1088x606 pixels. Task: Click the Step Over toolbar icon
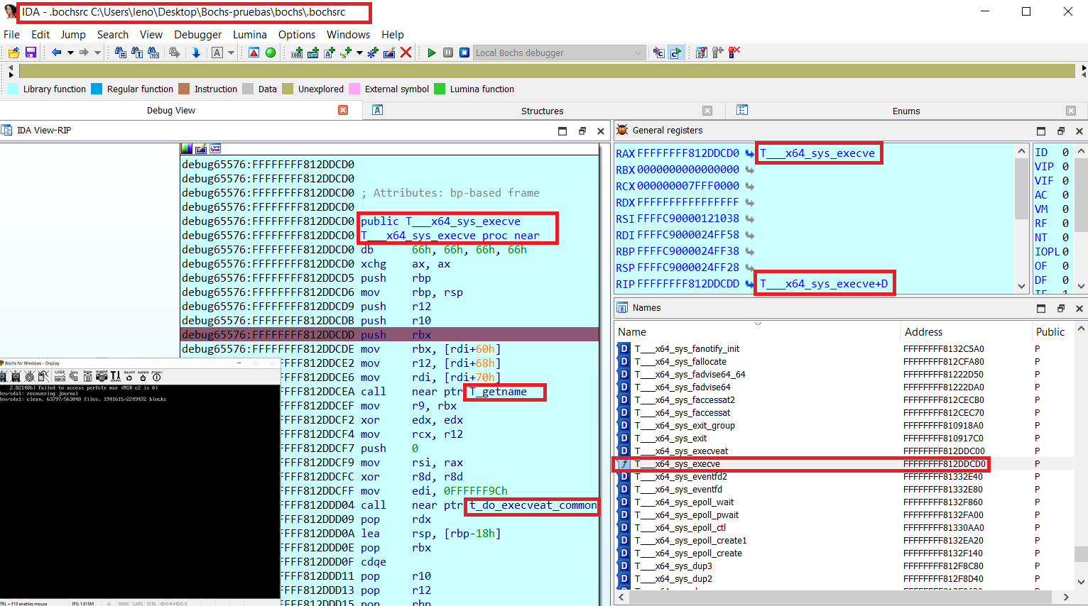pos(674,53)
